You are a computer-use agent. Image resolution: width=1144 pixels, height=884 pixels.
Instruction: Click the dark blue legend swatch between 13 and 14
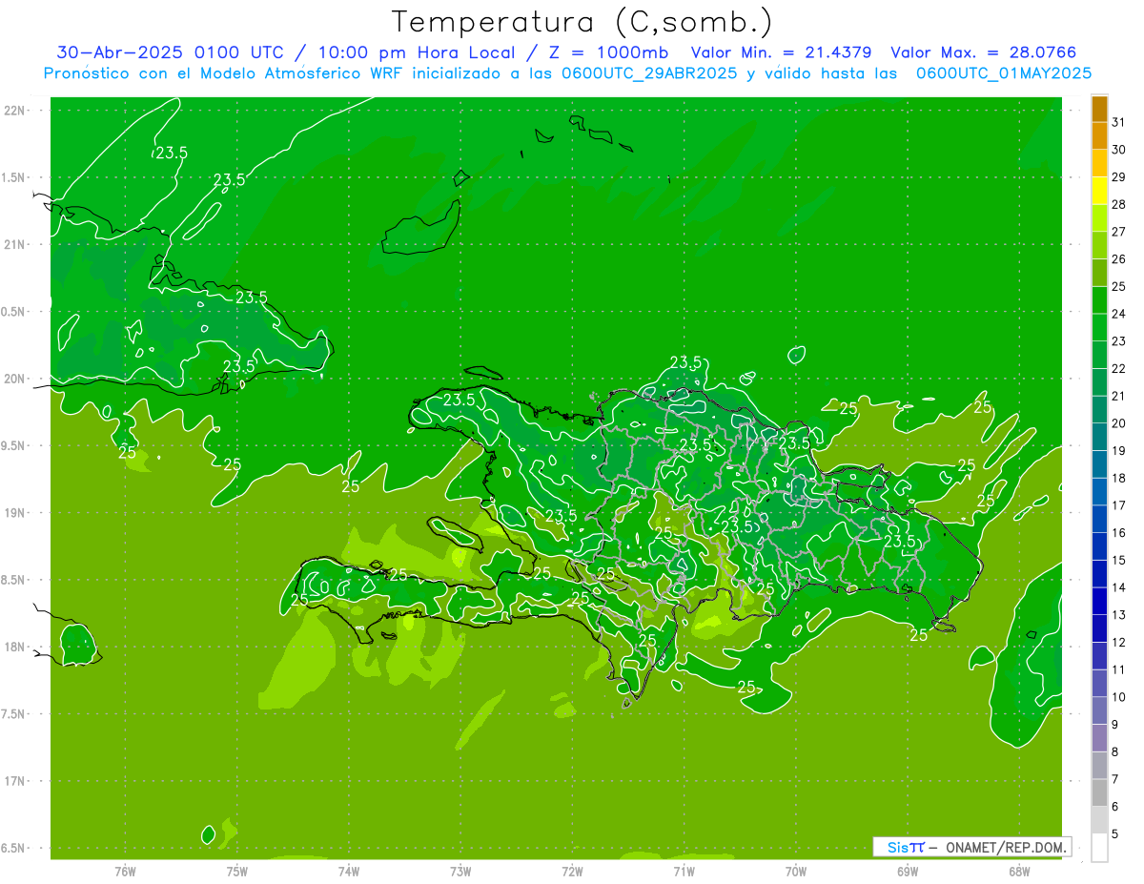1099,601
